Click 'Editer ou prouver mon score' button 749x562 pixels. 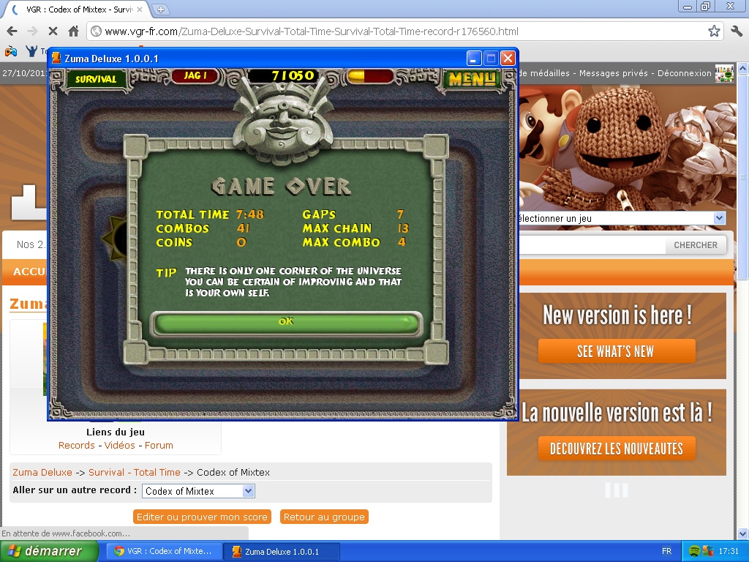(x=202, y=517)
